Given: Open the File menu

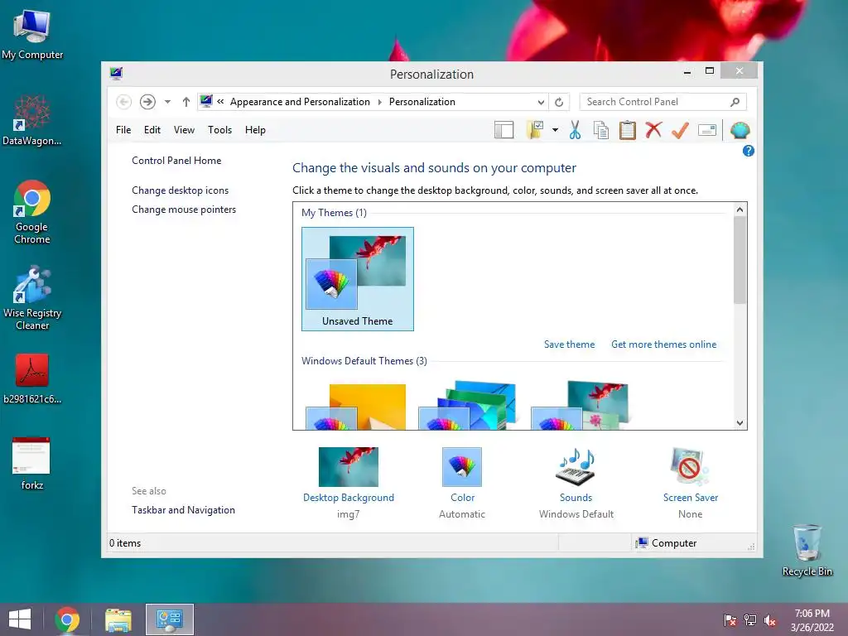Looking at the screenshot, I should (x=123, y=130).
